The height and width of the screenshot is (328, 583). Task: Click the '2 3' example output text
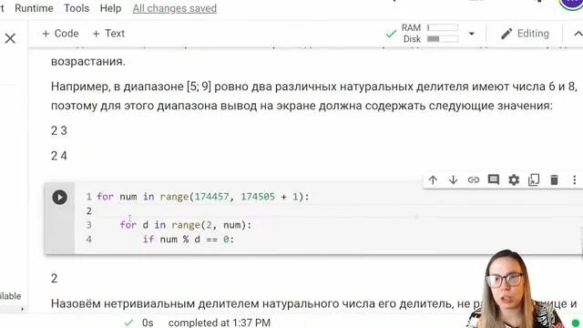point(59,130)
